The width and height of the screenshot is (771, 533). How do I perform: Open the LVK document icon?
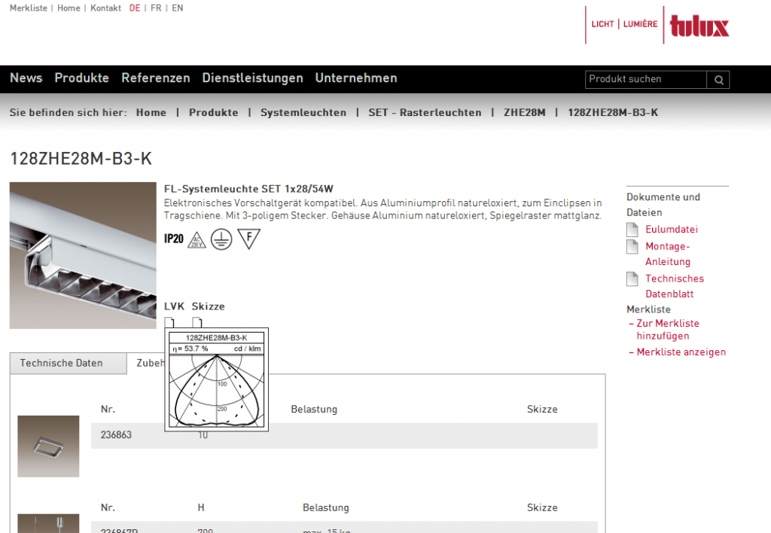pos(169,323)
